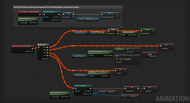
Task: Select the SET Movement Component node
Action: [x=110, y=15]
